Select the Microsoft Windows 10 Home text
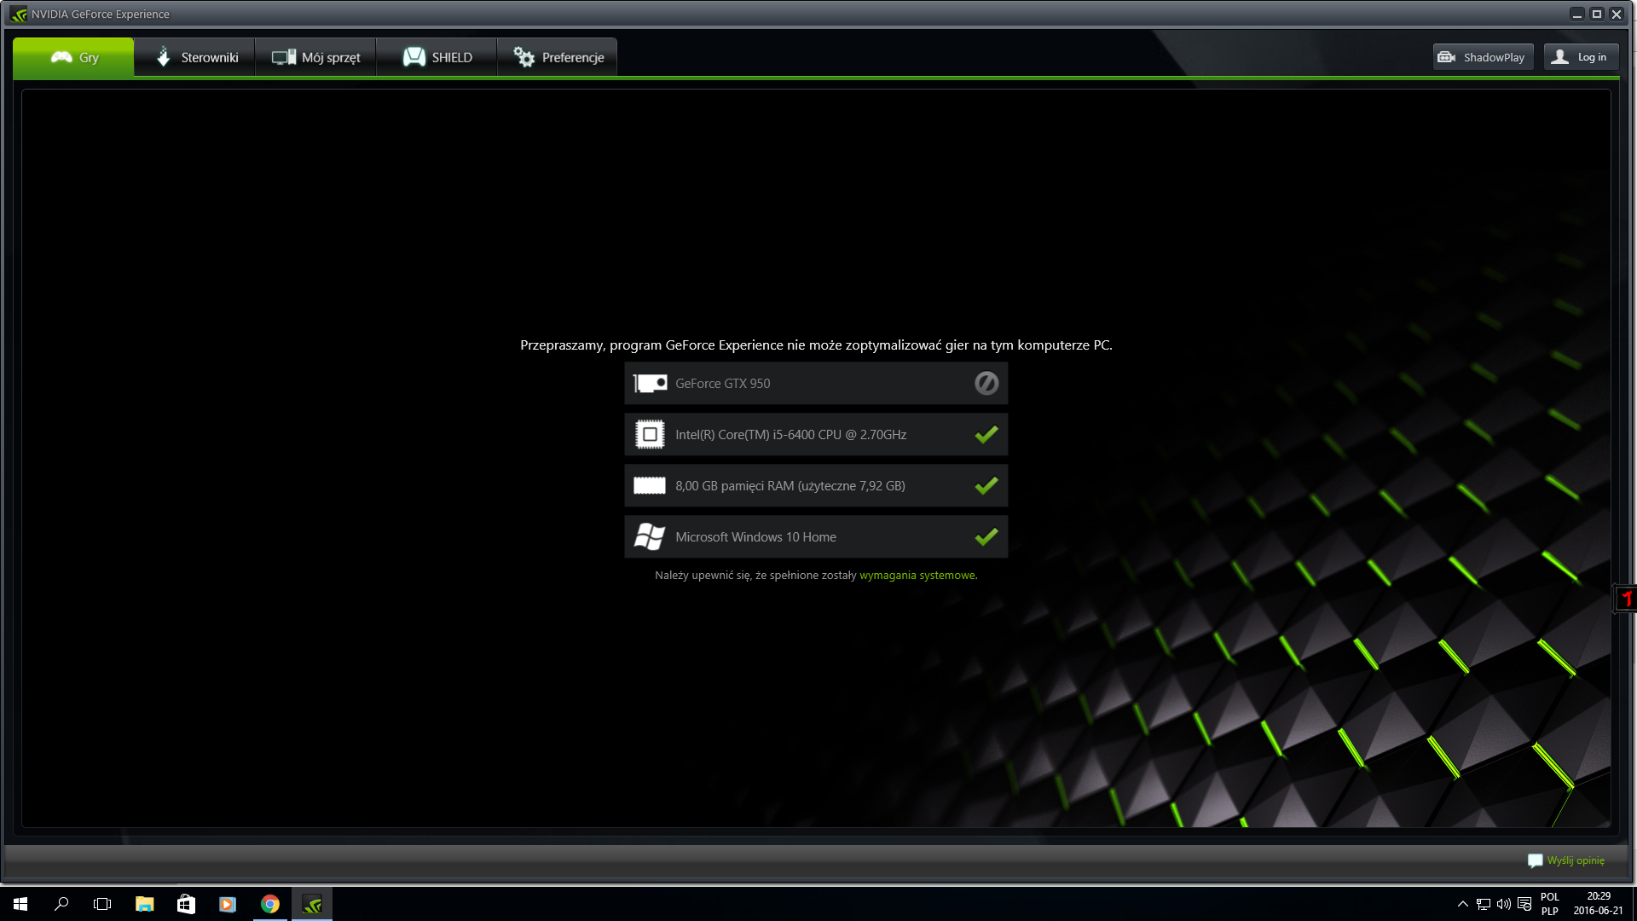The image size is (1637, 921). click(x=756, y=537)
